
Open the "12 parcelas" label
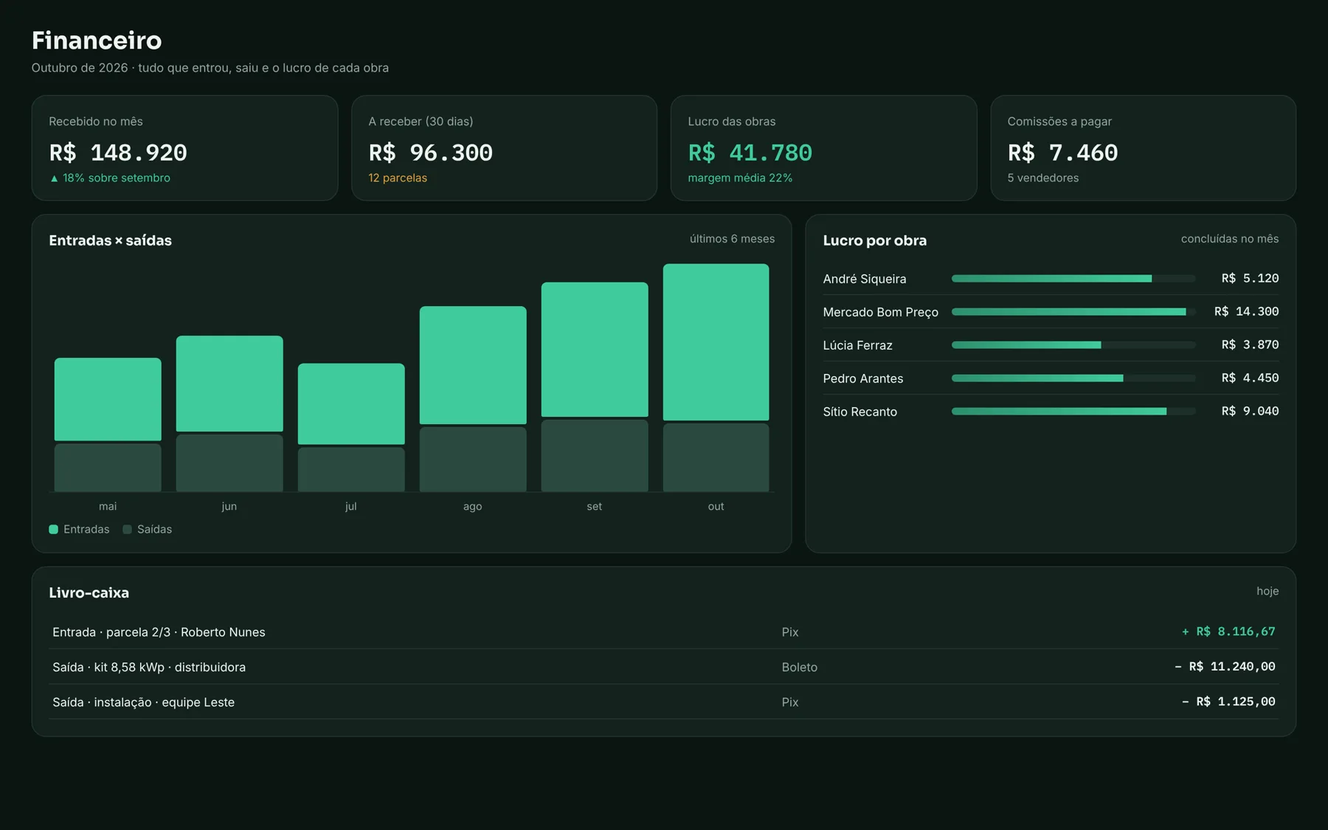pos(398,178)
